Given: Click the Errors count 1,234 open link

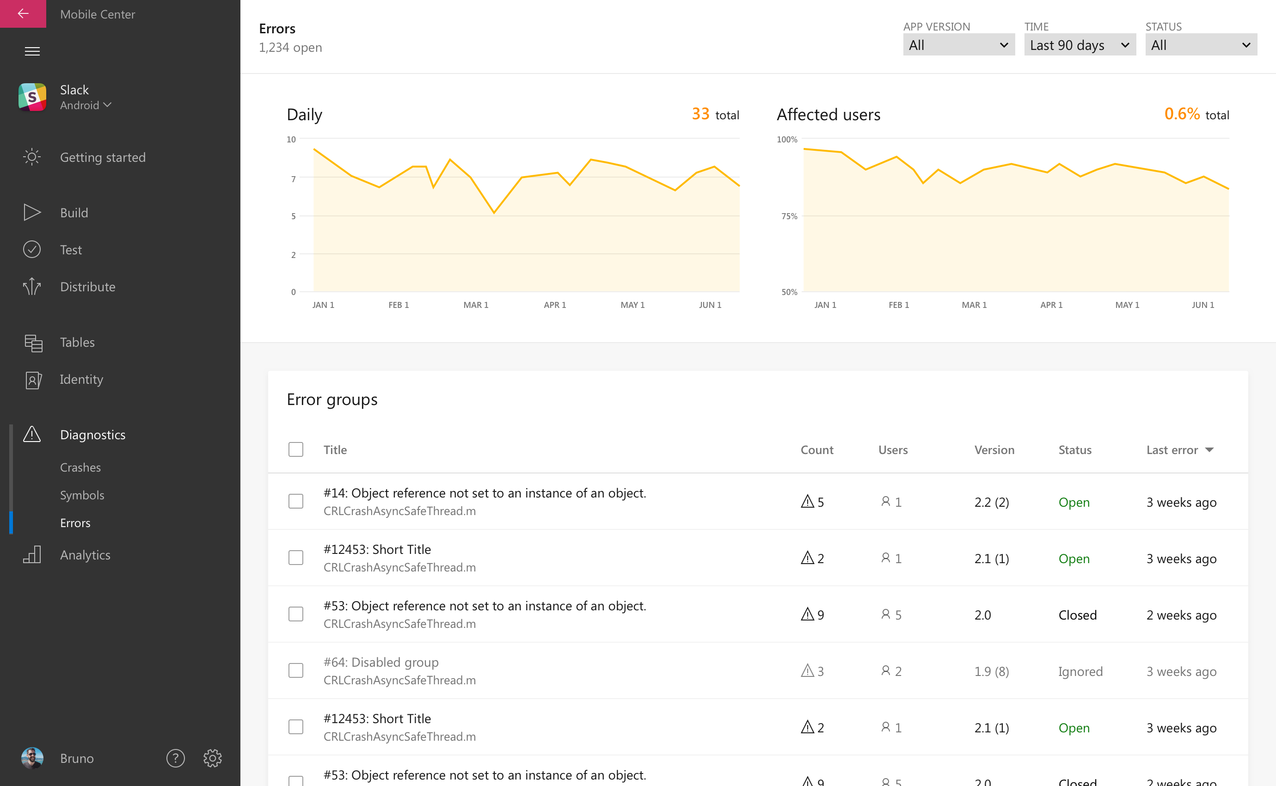Looking at the screenshot, I should [289, 48].
